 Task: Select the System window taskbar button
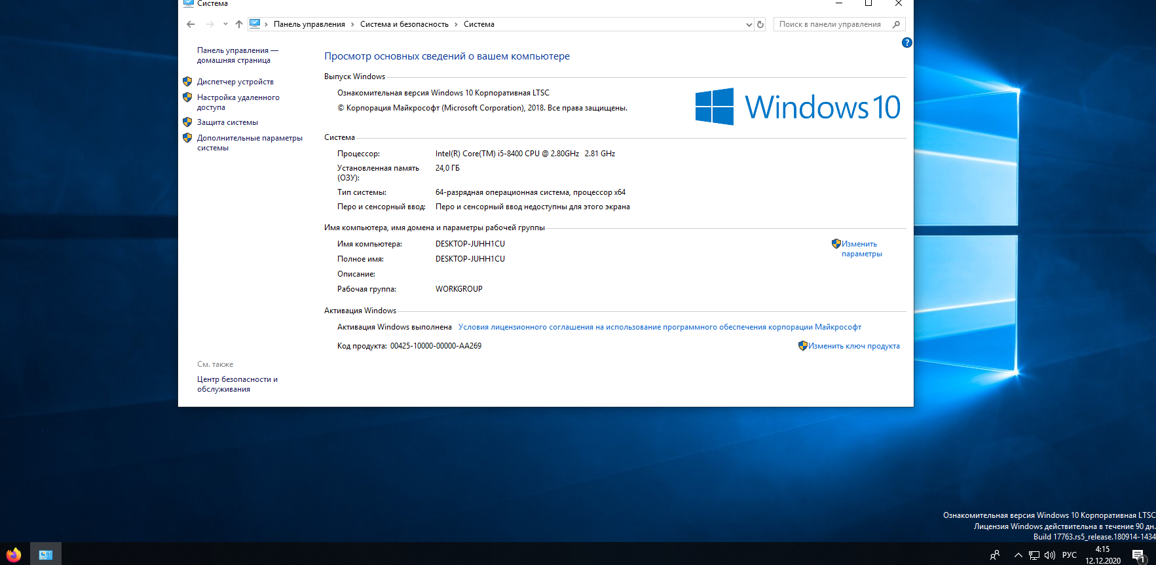pyautogui.click(x=46, y=554)
